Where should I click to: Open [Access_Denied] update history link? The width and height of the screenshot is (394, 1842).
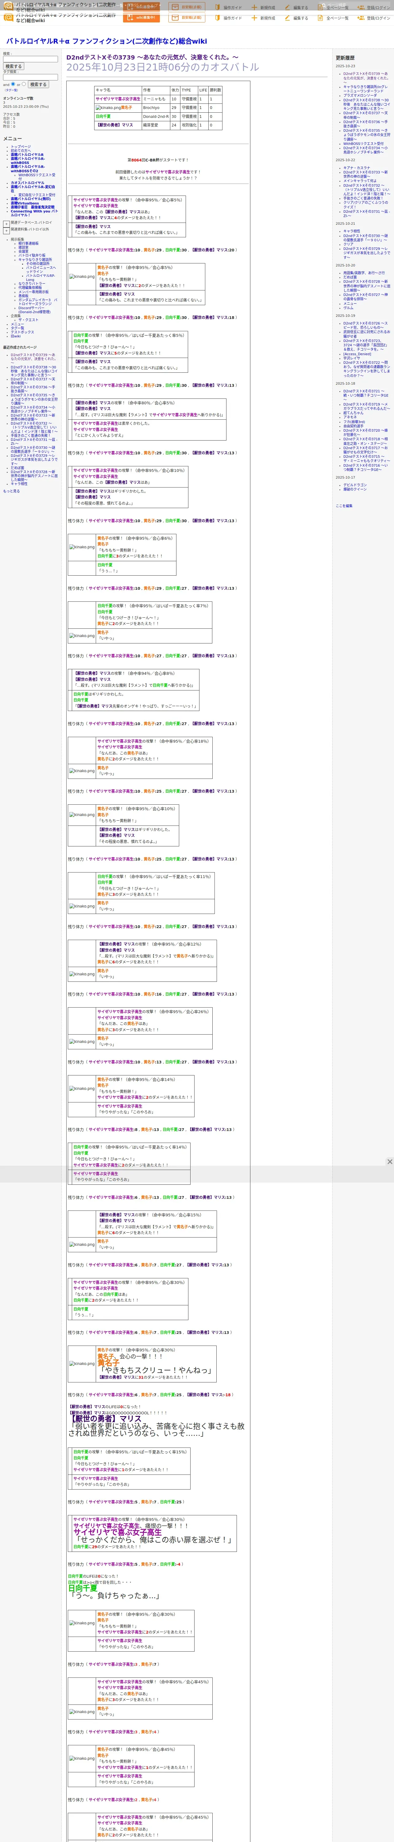pos(357,354)
